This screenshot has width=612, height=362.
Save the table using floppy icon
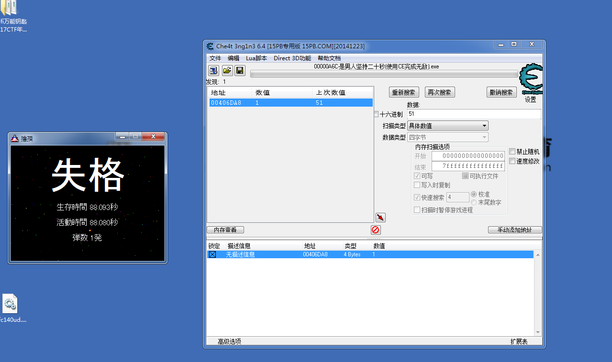tap(240, 71)
